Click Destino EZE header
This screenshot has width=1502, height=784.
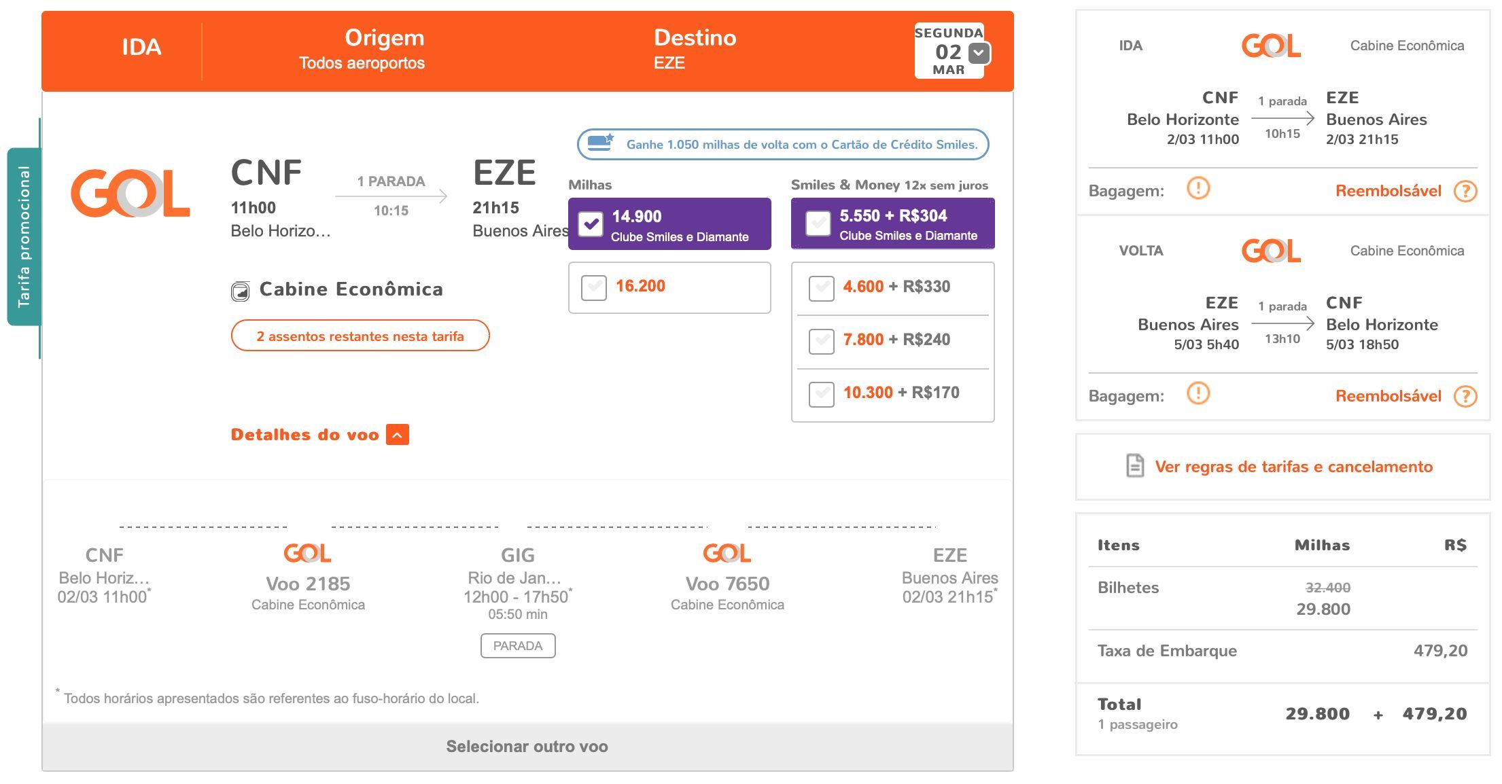[x=695, y=49]
